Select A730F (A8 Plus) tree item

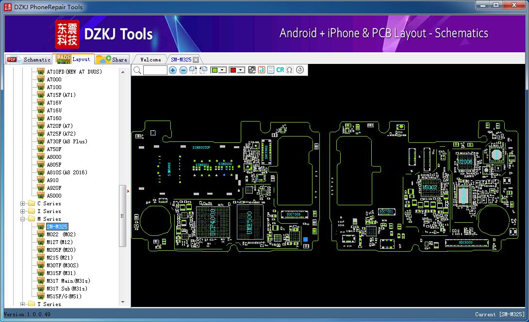click(x=67, y=141)
